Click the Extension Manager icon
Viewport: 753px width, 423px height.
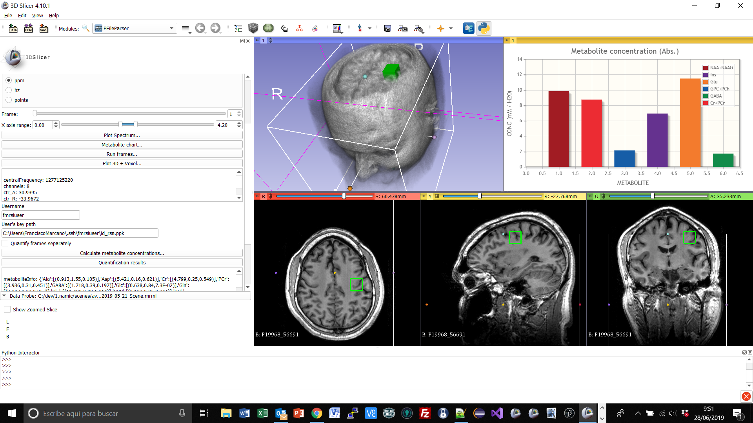pos(468,28)
